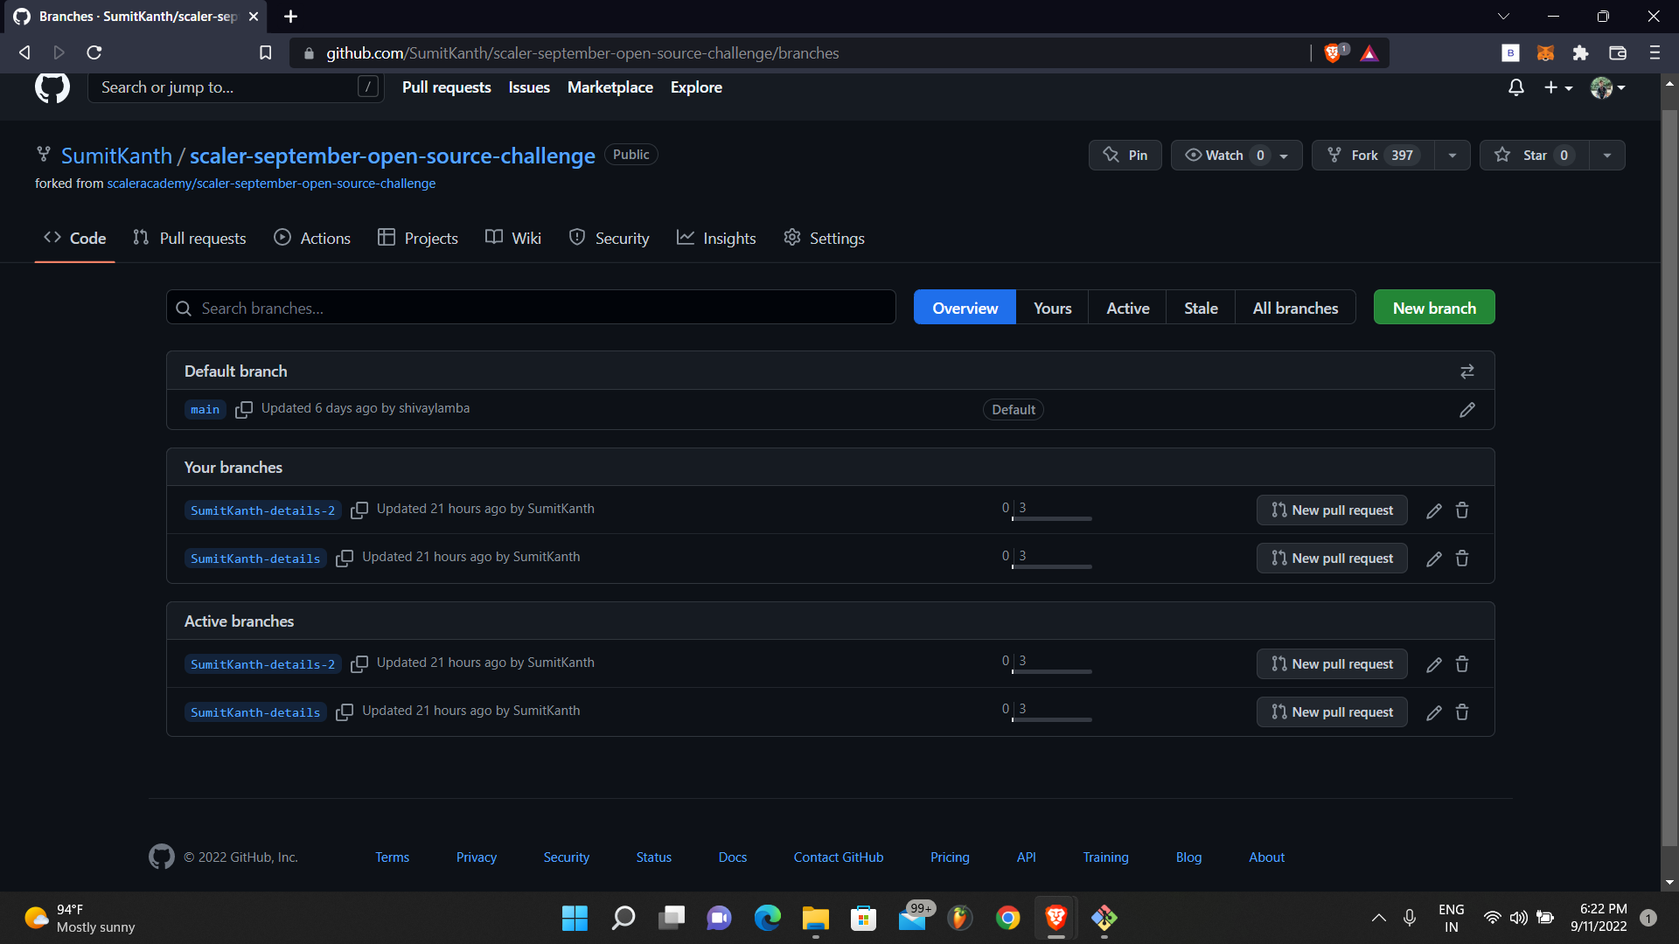Click the GitHub Octocat logo in the header
This screenshot has width=1679, height=944.
[52, 87]
